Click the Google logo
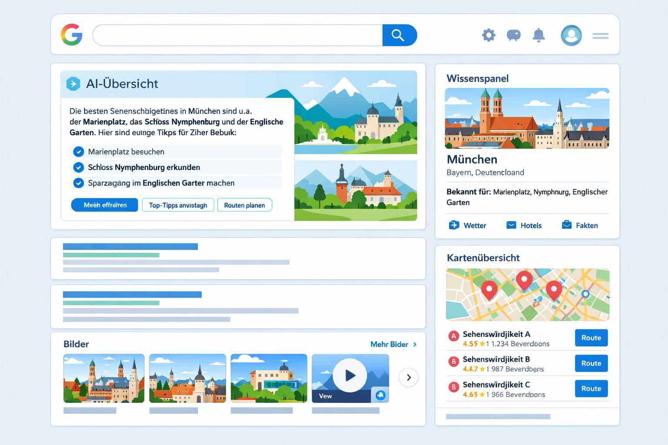 pyautogui.click(x=73, y=35)
